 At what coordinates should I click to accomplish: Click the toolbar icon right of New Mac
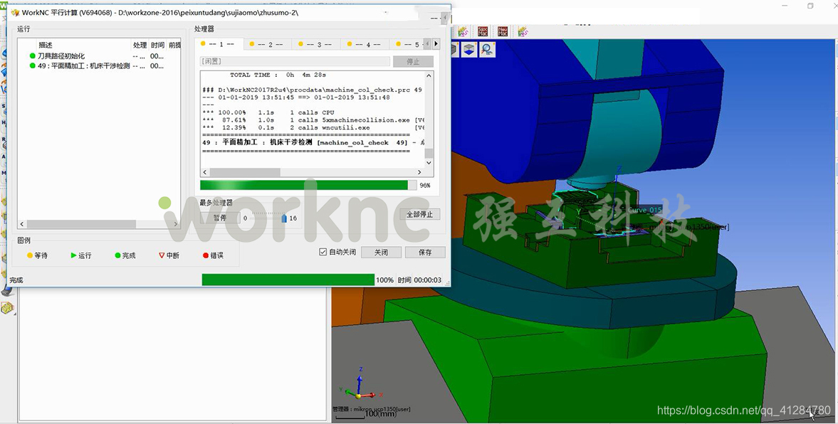[x=523, y=31]
